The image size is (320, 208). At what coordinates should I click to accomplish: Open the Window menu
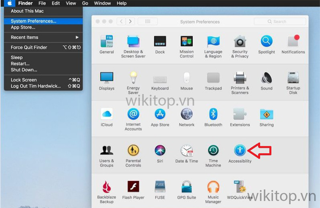pos(102,3)
